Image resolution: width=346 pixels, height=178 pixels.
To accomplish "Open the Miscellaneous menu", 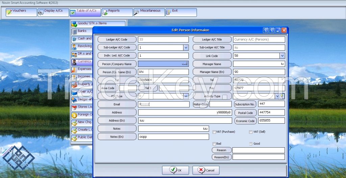I will [149, 12].
